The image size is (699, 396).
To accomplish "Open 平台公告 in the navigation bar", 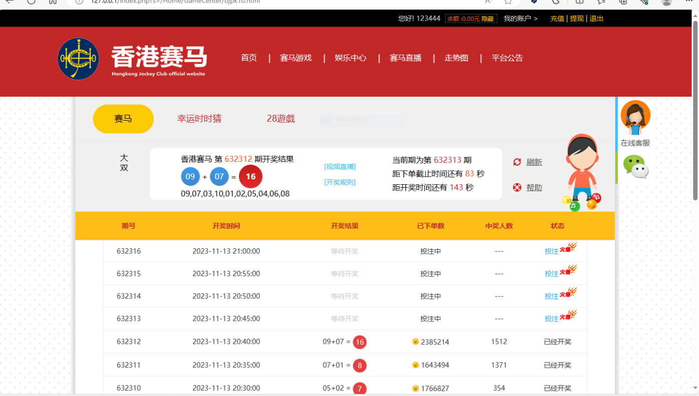I will [507, 58].
